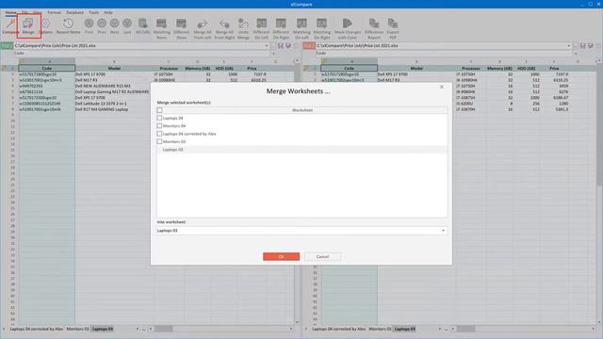
Task: Select Monitors 03 tab in left pane
Action: pos(77,329)
